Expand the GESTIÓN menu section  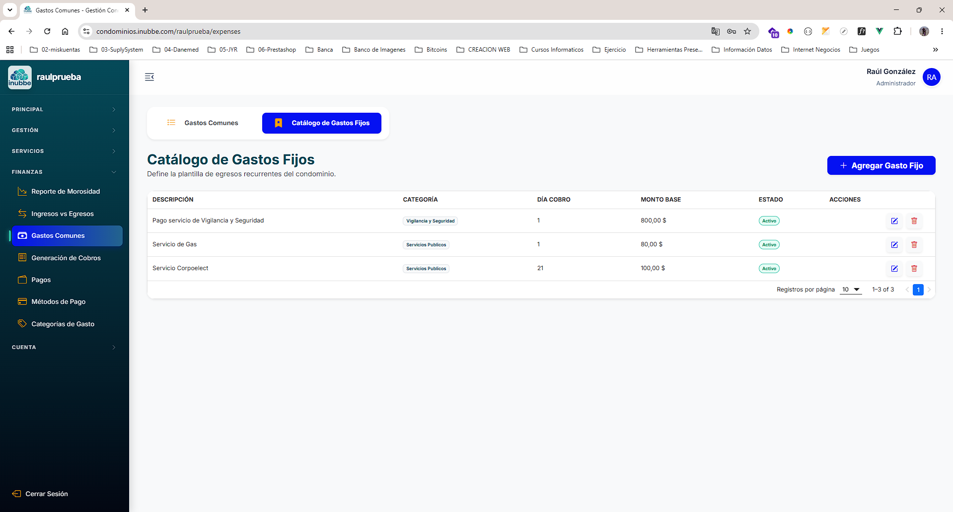[x=65, y=130]
